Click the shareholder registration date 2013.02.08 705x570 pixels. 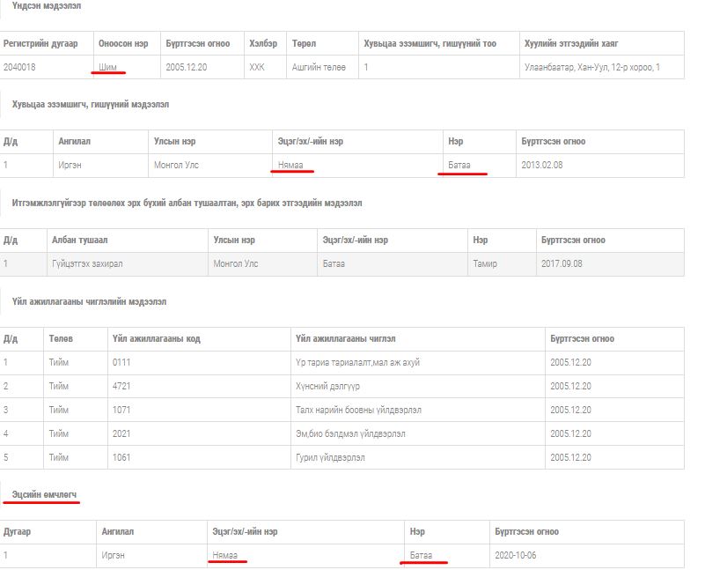(541, 165)
